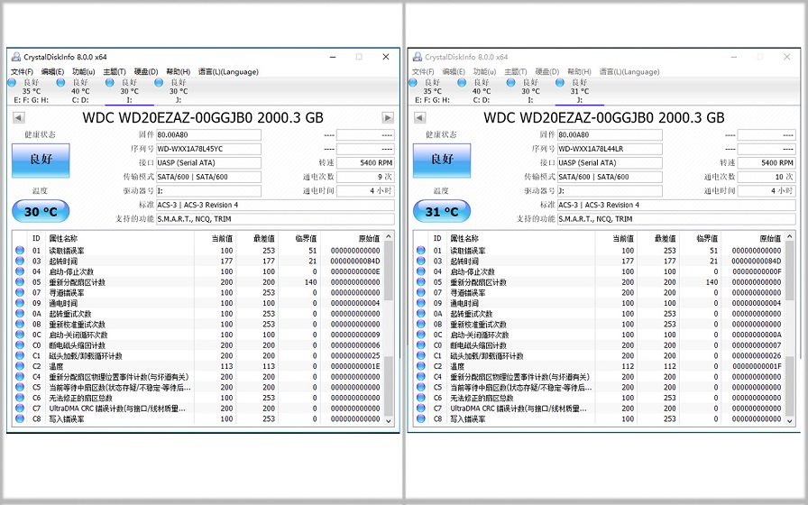Image resolution: width=808 pixels, height=505 pixels.
Task: Select 30 °C I: disk tab in left window
Action: tap(129, 91)
